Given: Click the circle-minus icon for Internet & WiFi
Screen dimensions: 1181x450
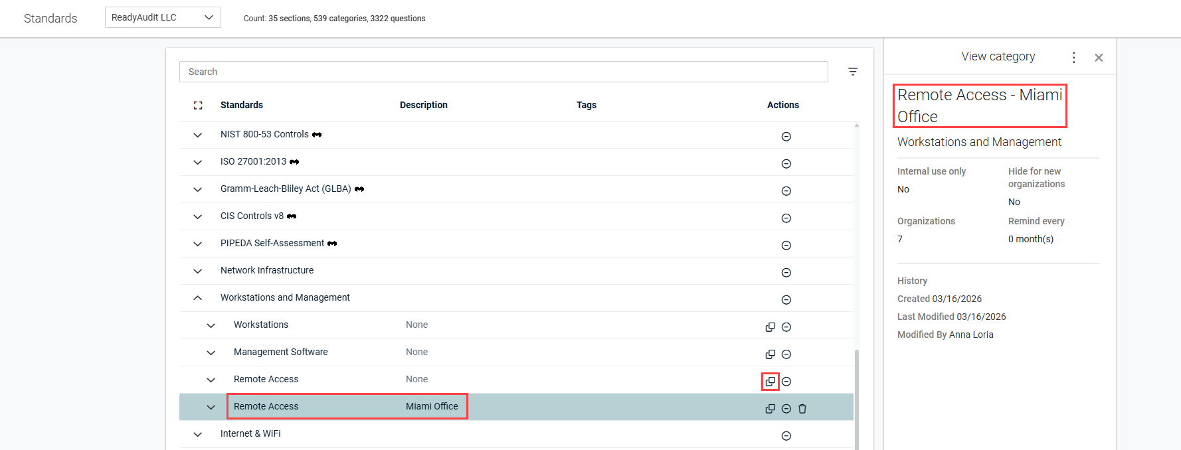Looking at the screenshot, I should tap(786, 436).
